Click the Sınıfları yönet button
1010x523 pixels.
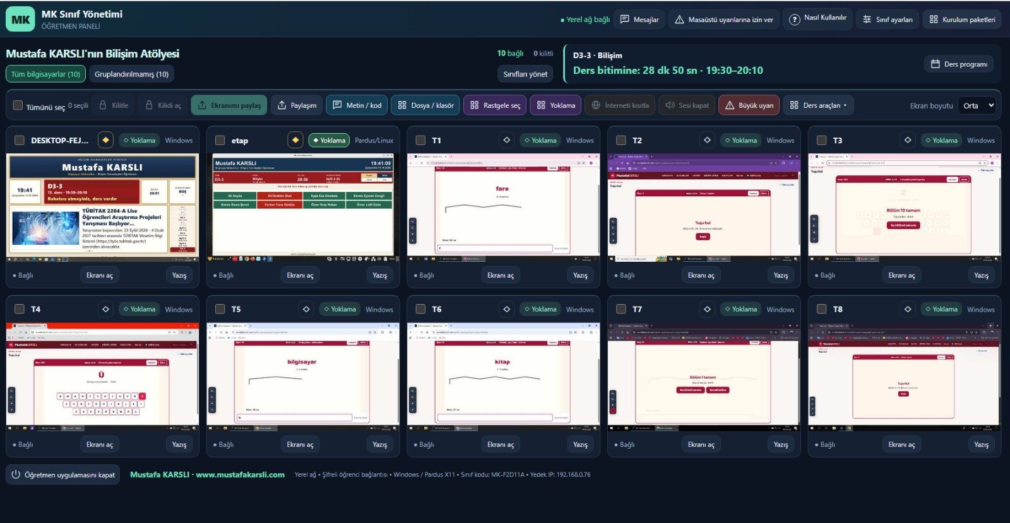(x=525, y=74)
